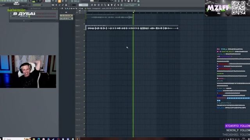Open the Pattern 1 selector dropdown
The image size is (250, 140).
(x=84, y=5)
